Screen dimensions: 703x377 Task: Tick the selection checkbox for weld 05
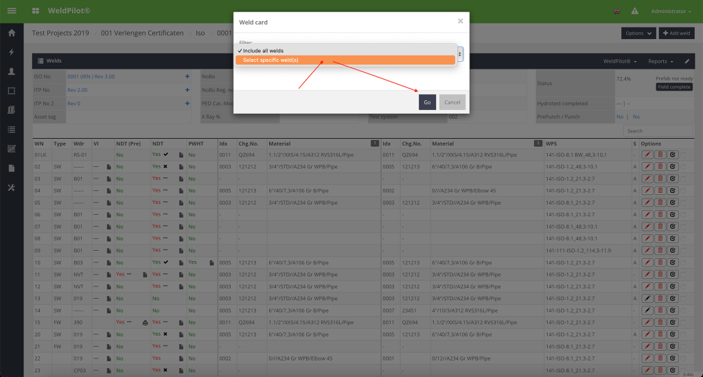(x=683, y=203)
